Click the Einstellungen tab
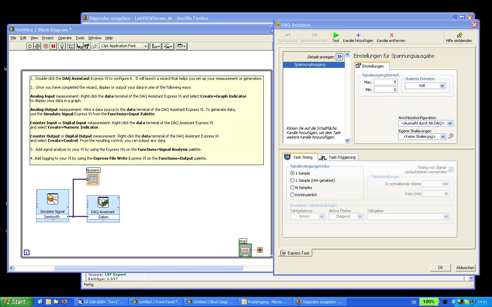 (372, 66)
